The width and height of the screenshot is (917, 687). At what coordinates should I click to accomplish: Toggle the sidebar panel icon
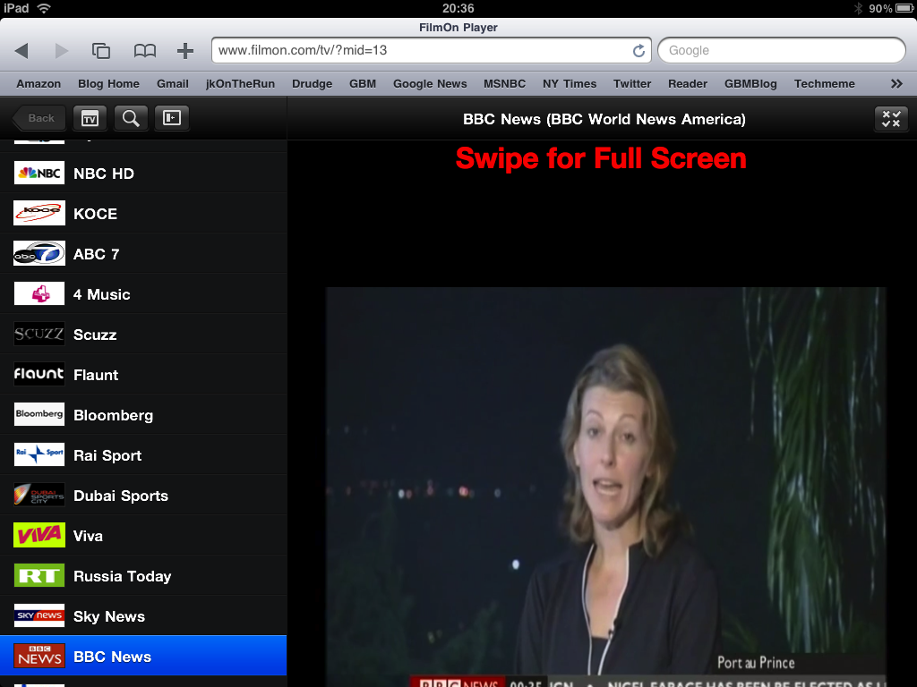171,118
